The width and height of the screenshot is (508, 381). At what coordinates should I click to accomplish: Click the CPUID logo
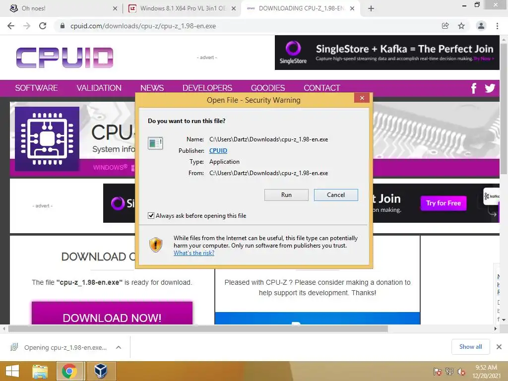(x=64, y=58)
